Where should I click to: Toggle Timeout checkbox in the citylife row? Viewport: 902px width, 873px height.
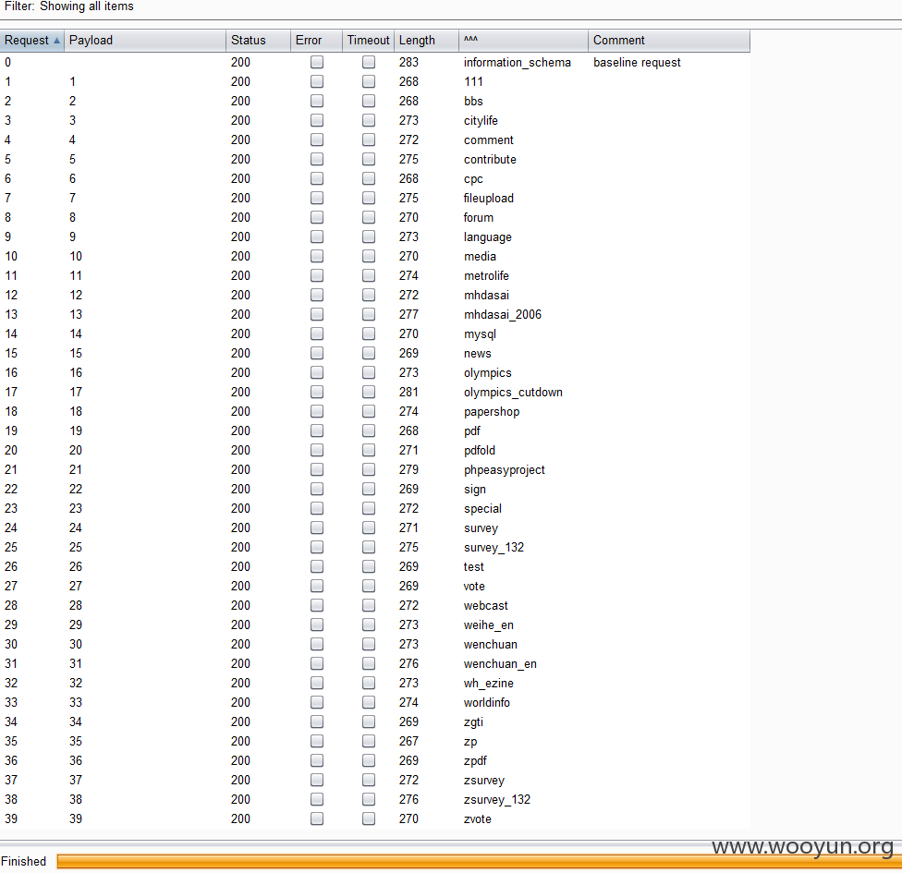tap(369, 120)
